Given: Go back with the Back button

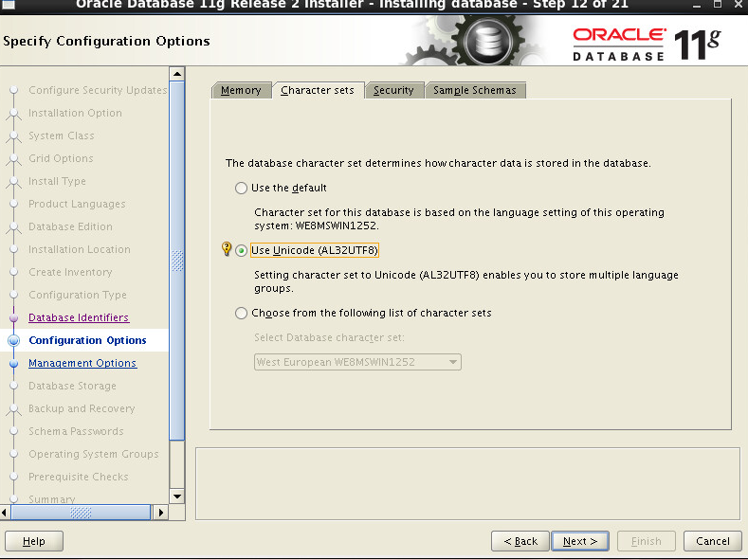Looking at the screenshot, I should point(520,541).
